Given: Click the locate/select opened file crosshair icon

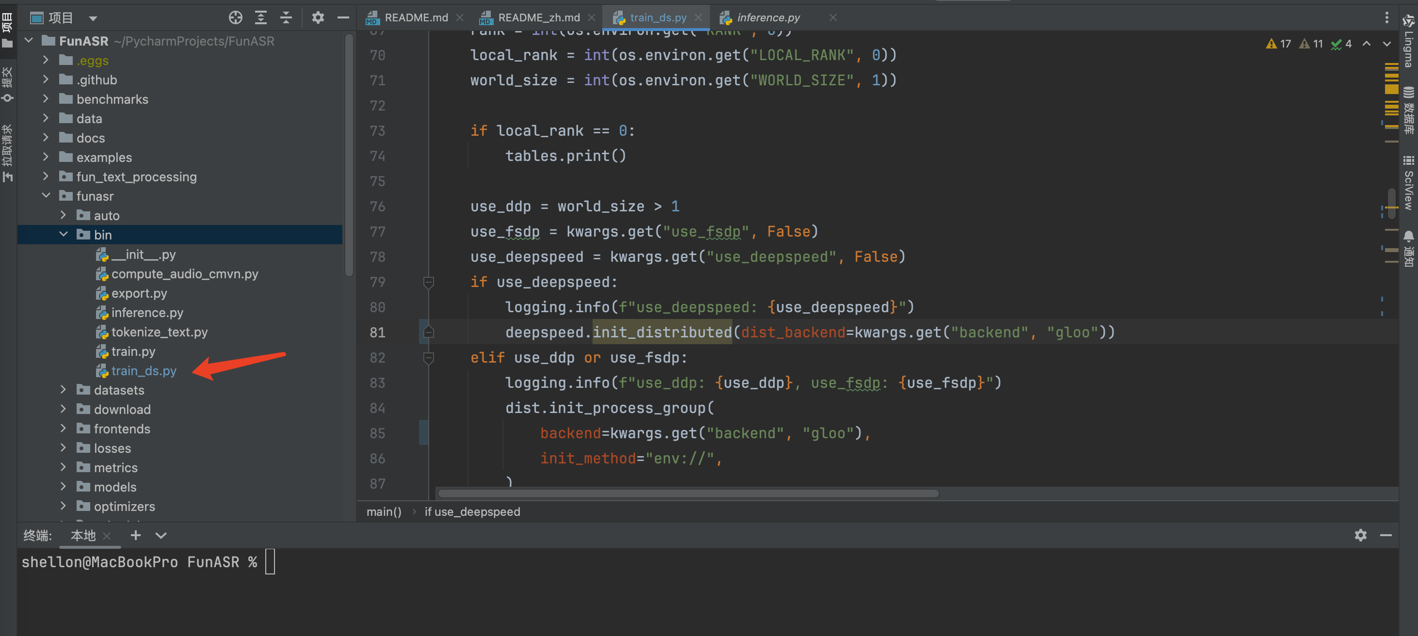Looking at the screenshot, I should 236,17.
